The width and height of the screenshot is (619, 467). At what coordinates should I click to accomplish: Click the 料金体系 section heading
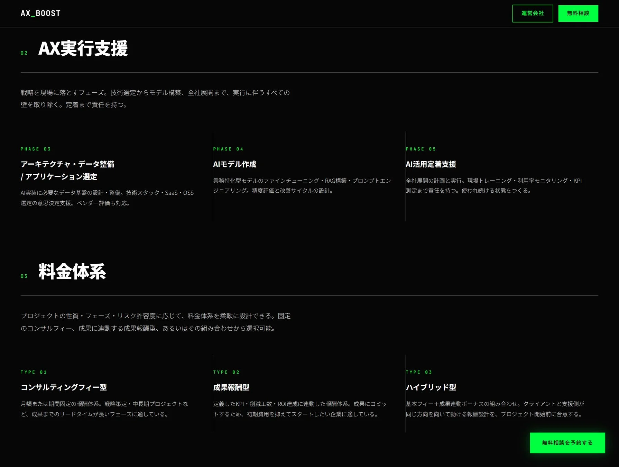[72, 273]
